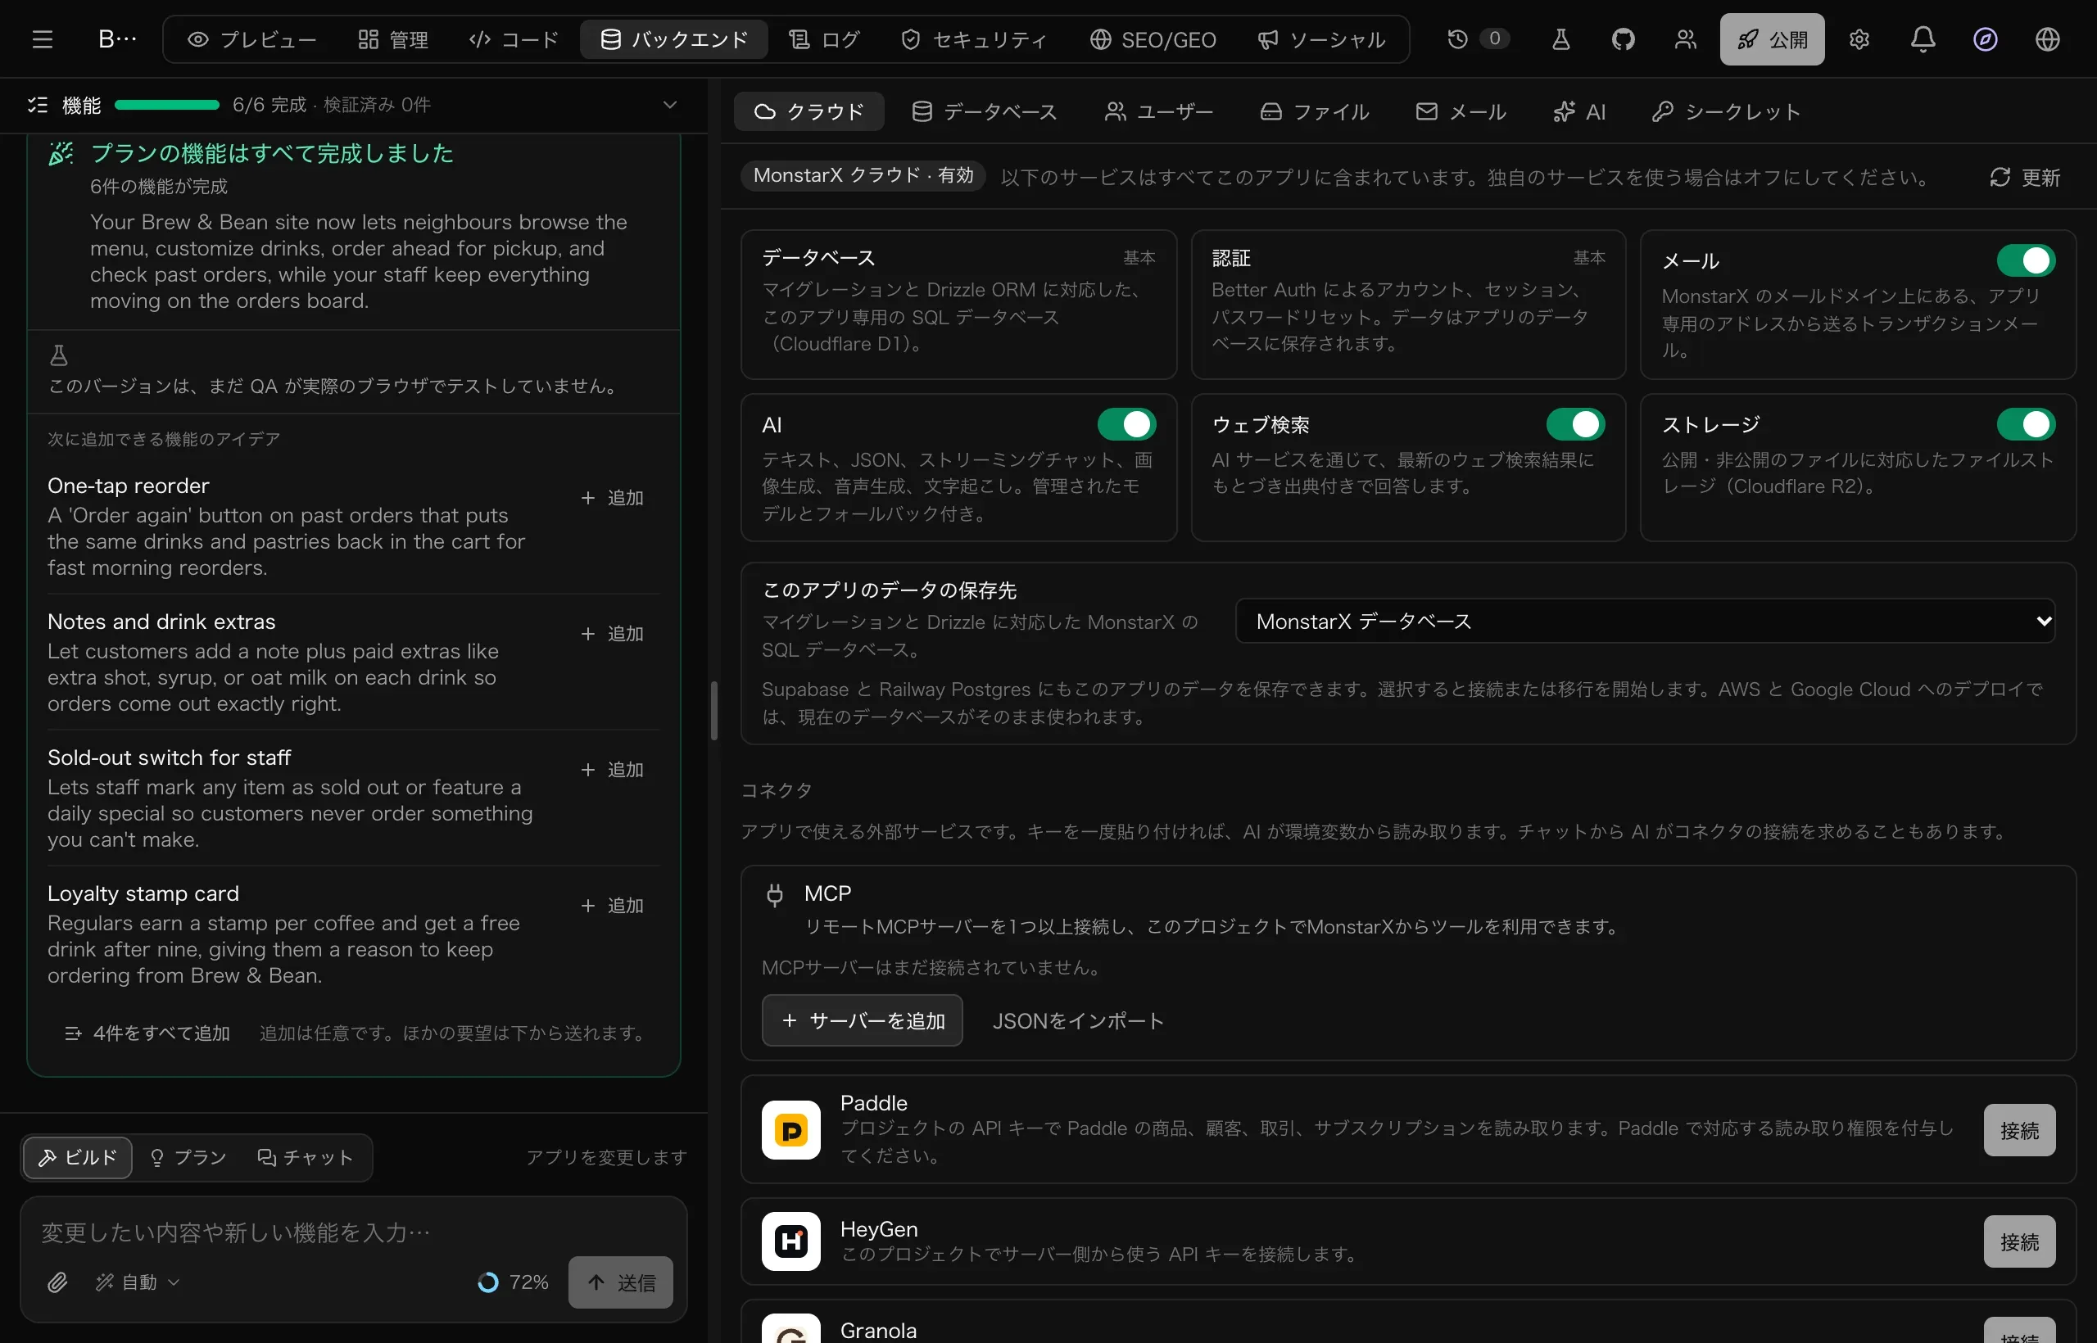Click the MCP plug icon

pyautogui.click(x=774, y=895)
